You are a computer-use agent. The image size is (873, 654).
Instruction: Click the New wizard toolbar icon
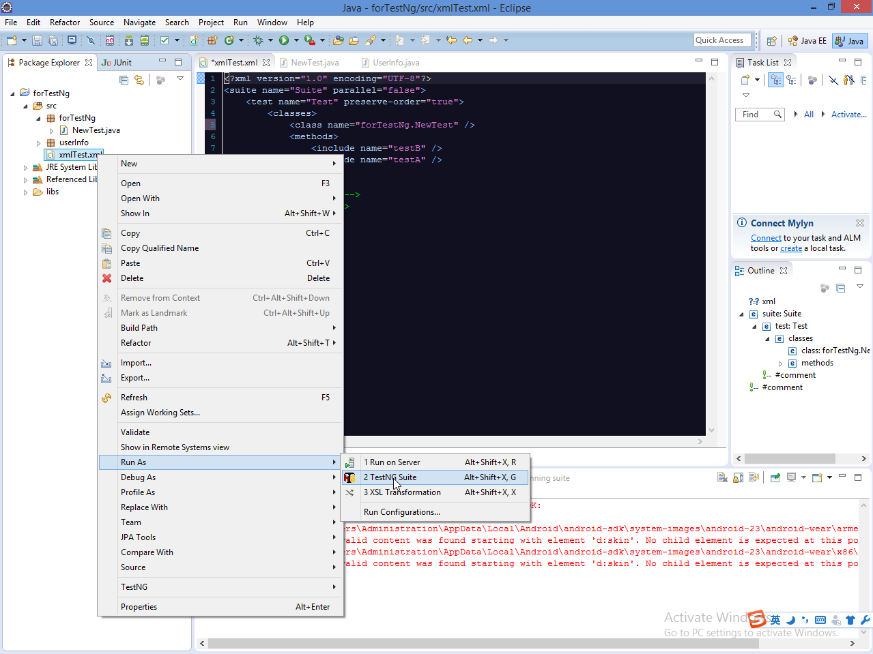(12, 40)
